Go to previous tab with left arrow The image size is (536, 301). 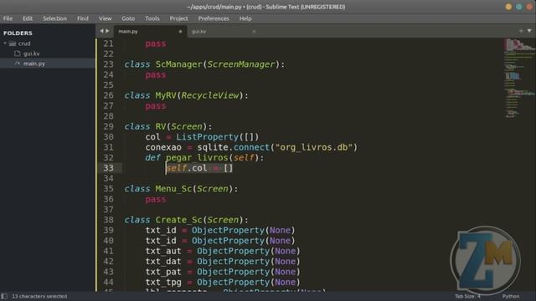(101, 31)
